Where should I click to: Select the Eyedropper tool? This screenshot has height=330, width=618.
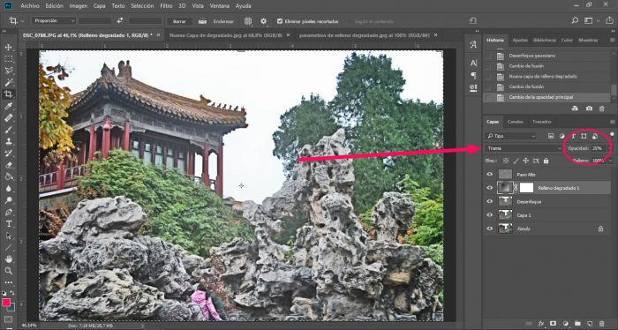pos(8,106)
